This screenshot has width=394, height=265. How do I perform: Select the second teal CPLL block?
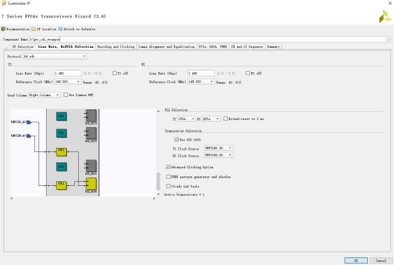[x=61, y=133]
